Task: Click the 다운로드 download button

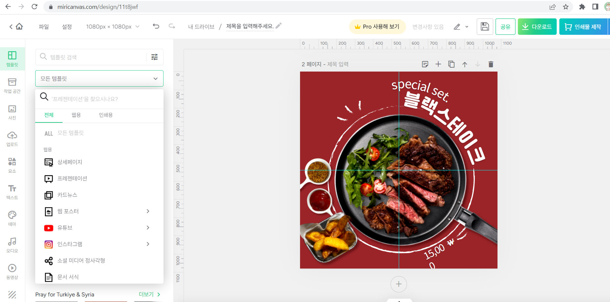Action: 537,27
